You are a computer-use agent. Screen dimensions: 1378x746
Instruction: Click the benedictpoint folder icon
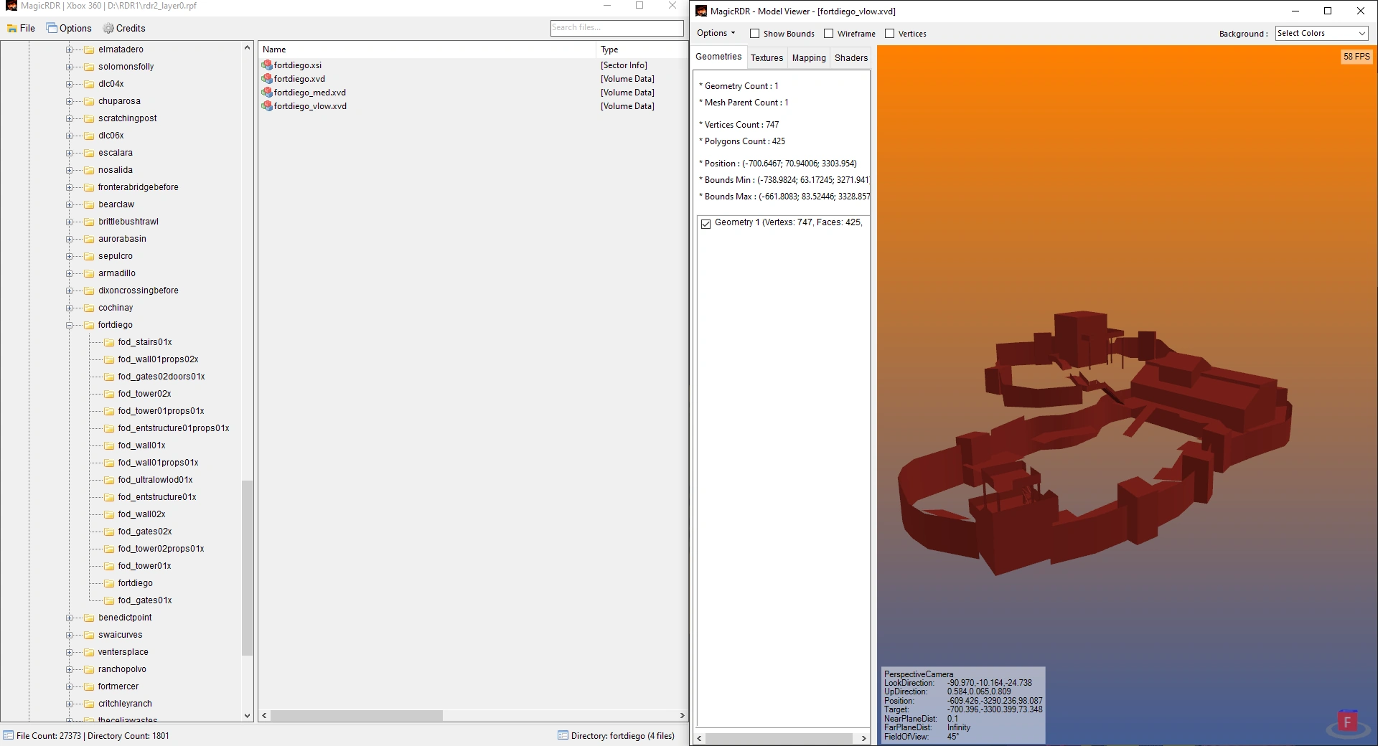[x=89, y=618]
